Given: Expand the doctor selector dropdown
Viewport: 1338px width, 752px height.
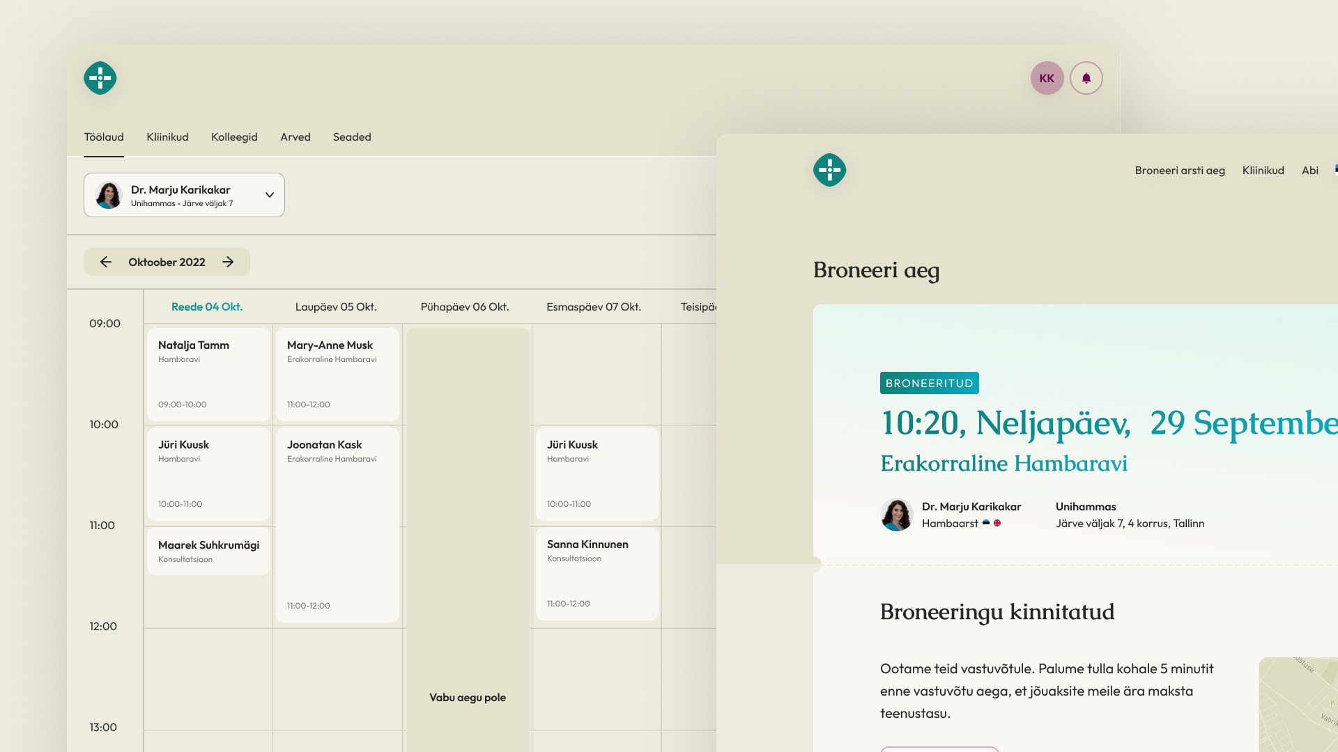Looking at the screenshot, I should coord(269,195).
